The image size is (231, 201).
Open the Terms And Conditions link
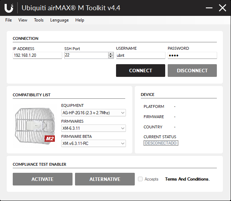pyautogui.click(x=187, y=179)
